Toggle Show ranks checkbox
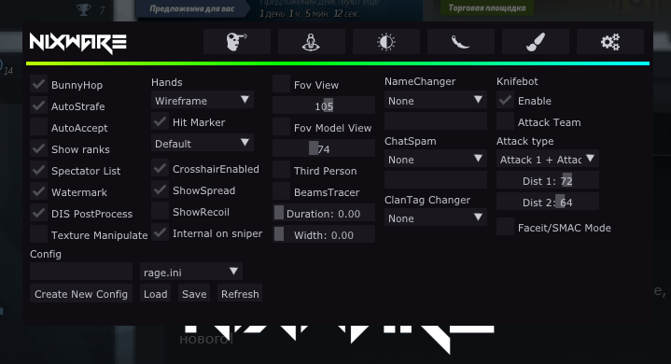The height and width of the screenshot is (364, 671). (x=38, y=148)
